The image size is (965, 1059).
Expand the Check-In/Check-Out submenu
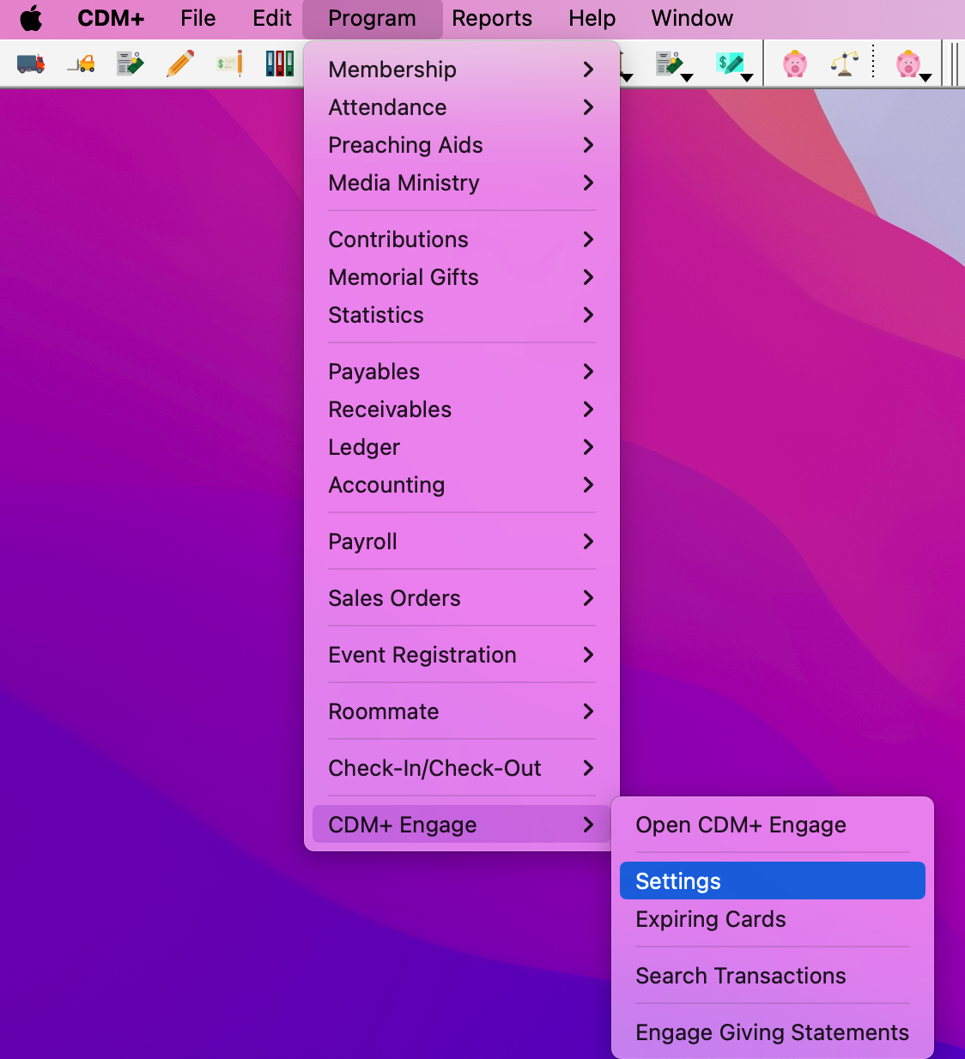[462, 768]
